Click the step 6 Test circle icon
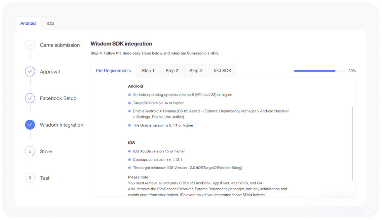The height and width of the screenshot is (220, 382). pyautogui.click(x=30, y=178)
